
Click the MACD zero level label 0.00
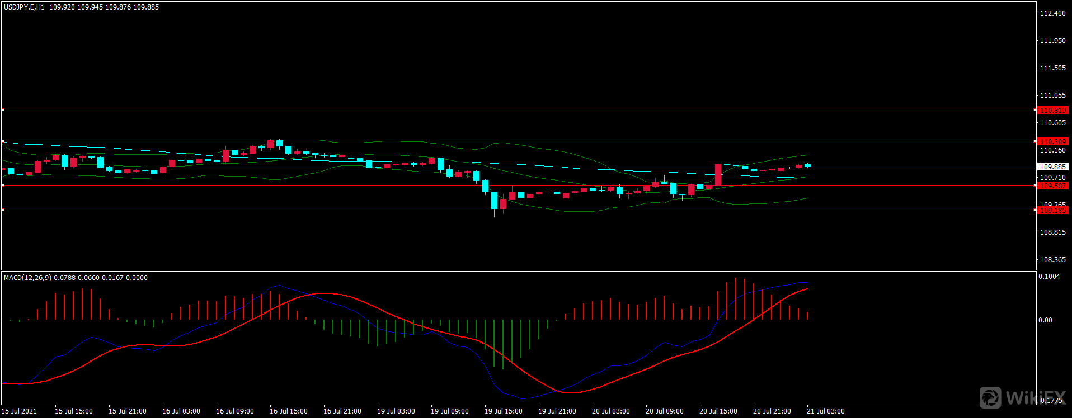coord(1045,320)
